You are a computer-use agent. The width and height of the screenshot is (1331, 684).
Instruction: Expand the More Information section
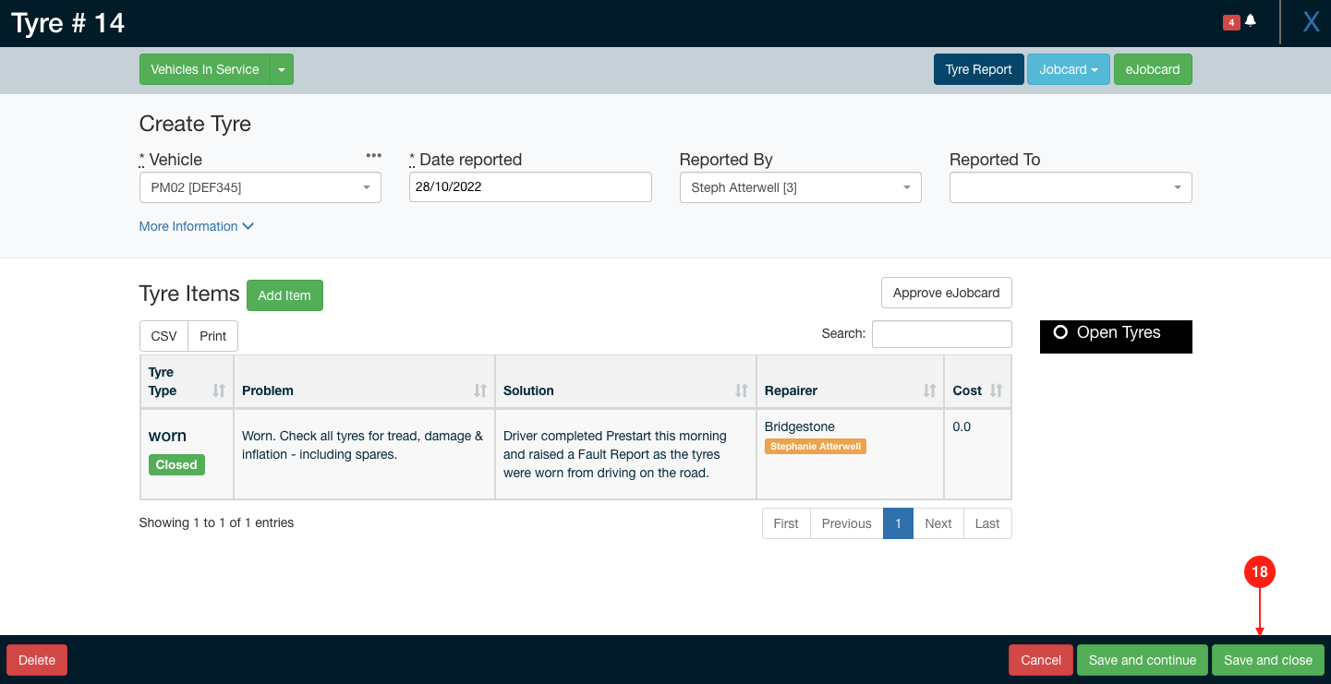point(196,226)
